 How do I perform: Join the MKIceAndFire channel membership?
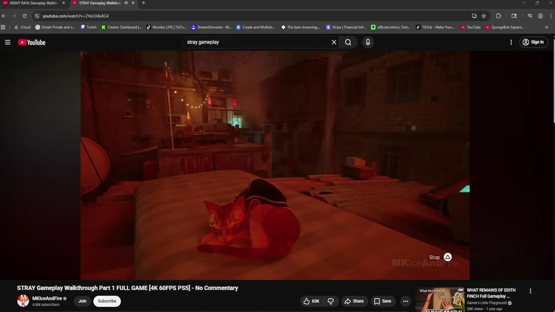pos(82,301)
